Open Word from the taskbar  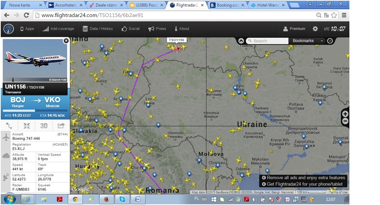[138, 199]
